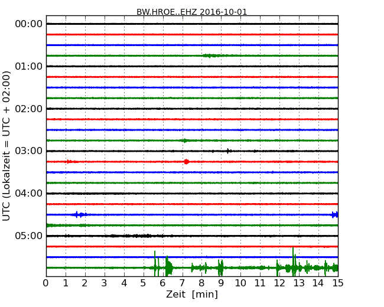Viewport: 384px width, 307px height.
Task: Click minute tick label 11
Action: click(x=260, y=283)
